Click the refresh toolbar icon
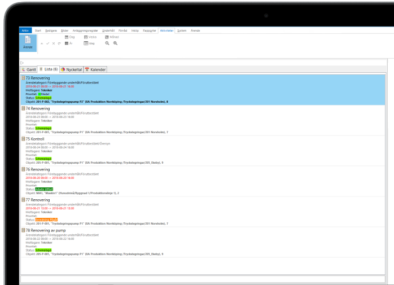Viewport: 394px width, 285px height. (59, 43)
